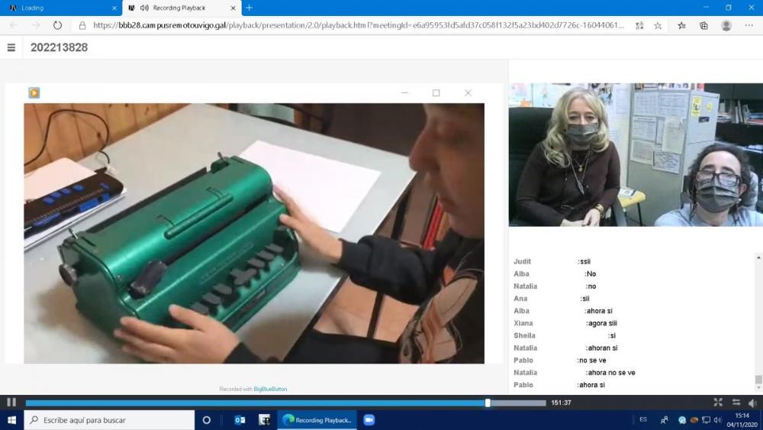763x430 pixels.
Task: Click the site lock icon in address bar
Action: pos(82,25)
